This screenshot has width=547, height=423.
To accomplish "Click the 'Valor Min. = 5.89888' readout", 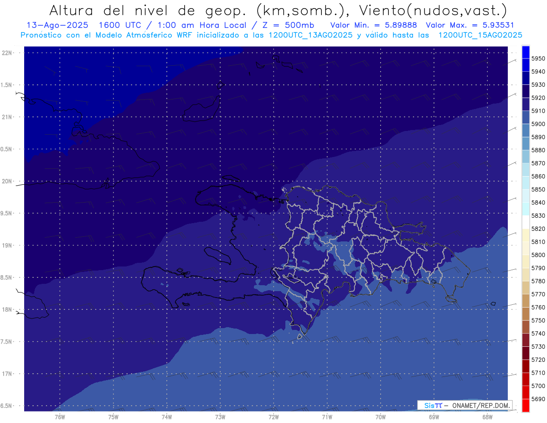I will tap(373, 25).
